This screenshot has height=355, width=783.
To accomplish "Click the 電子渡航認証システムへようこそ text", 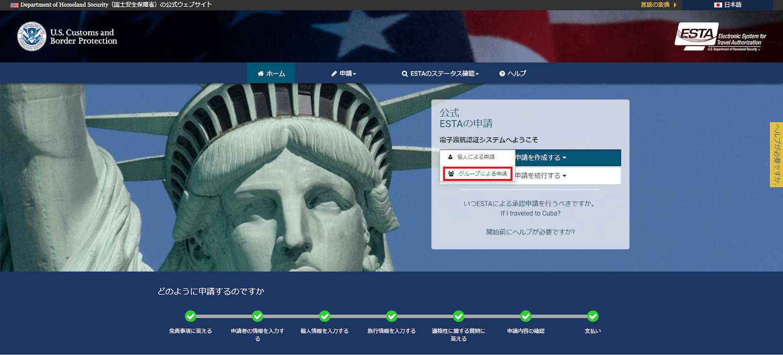I will pos(488,140).
